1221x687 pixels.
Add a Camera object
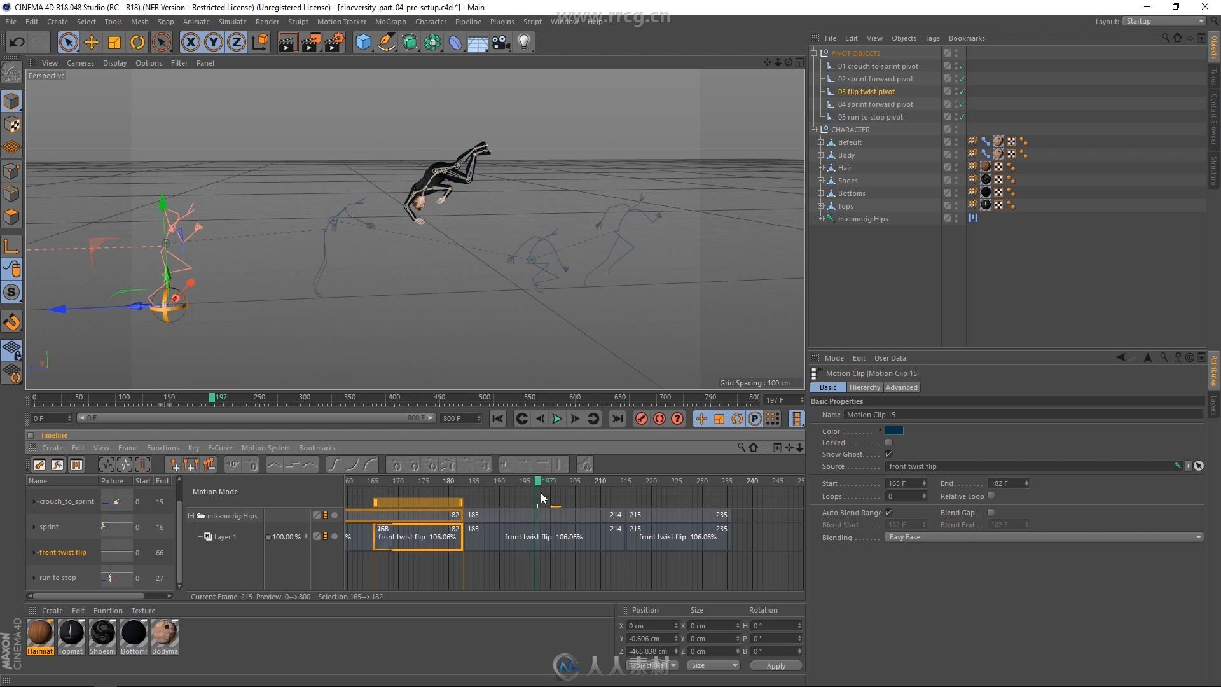501,43
